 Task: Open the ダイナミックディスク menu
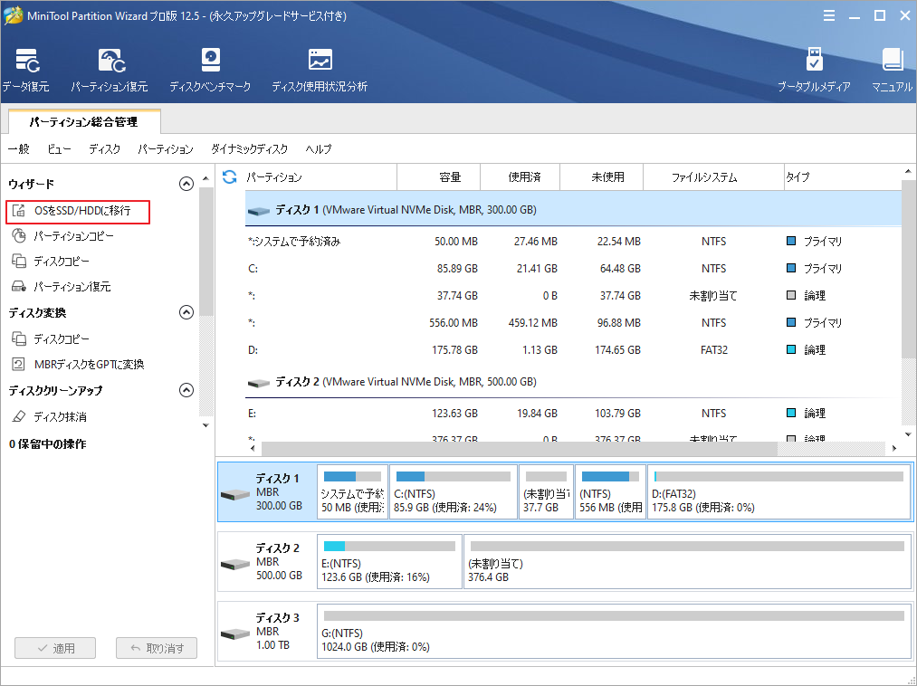[x=249, y=149]
